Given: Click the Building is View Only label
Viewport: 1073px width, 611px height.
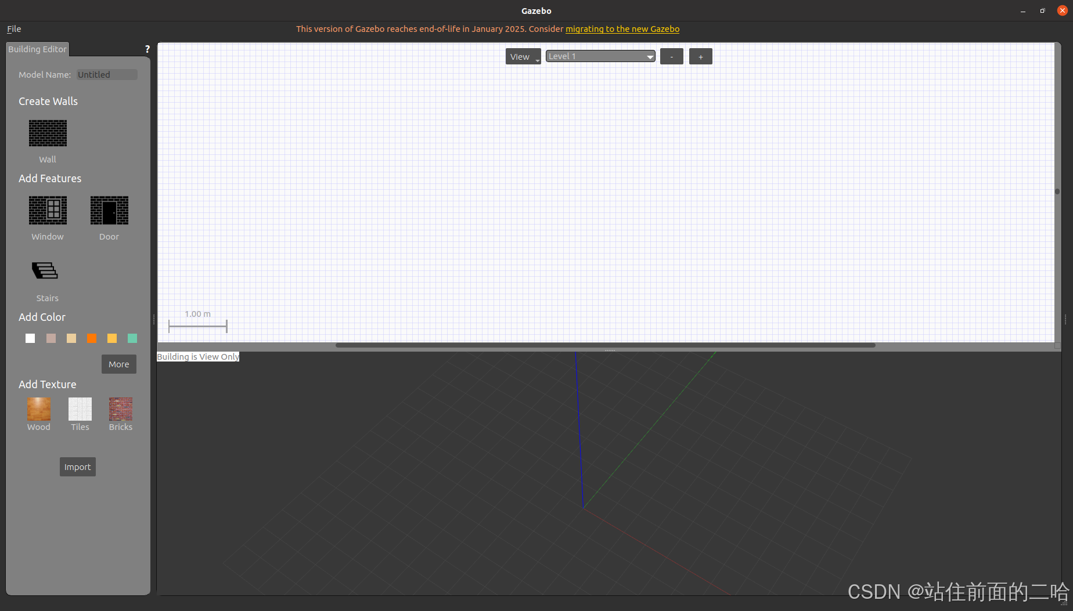Looking at the screenshot, I should (x=198, y=357).
